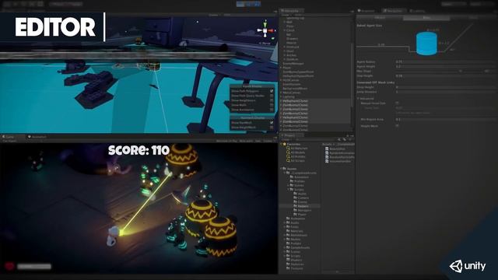Screen dimensions: 498x280
Task: Toggle Show Path Polygons checkbox
Action: tap(272, 91)
